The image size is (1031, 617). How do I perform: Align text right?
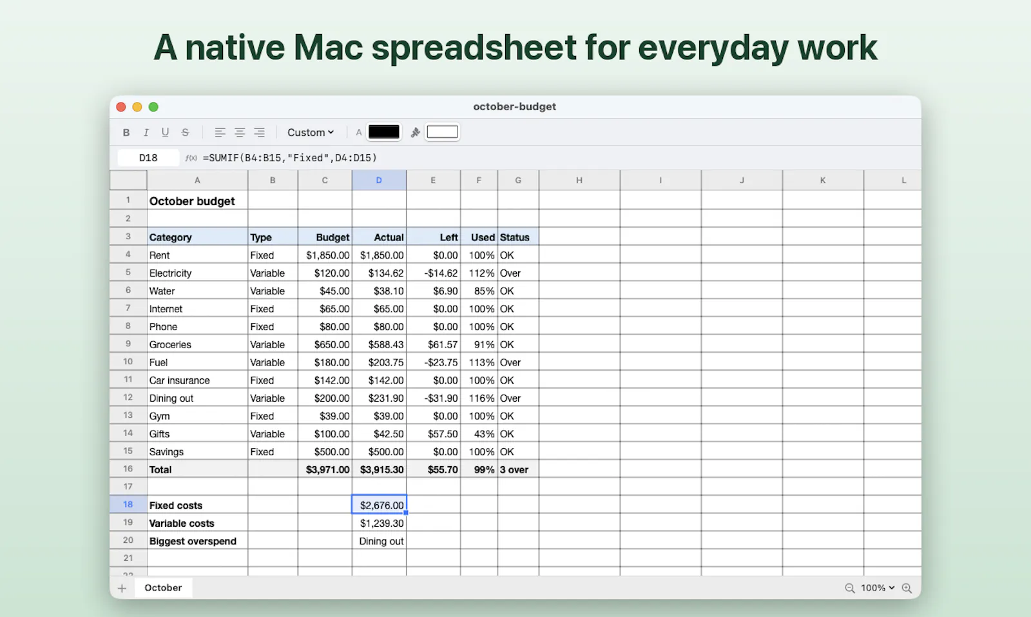(x=259, y=132)
